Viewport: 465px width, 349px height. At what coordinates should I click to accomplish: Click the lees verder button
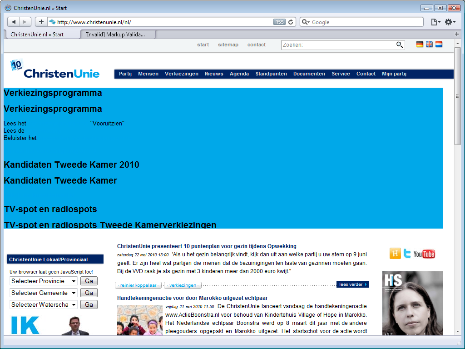352,284
